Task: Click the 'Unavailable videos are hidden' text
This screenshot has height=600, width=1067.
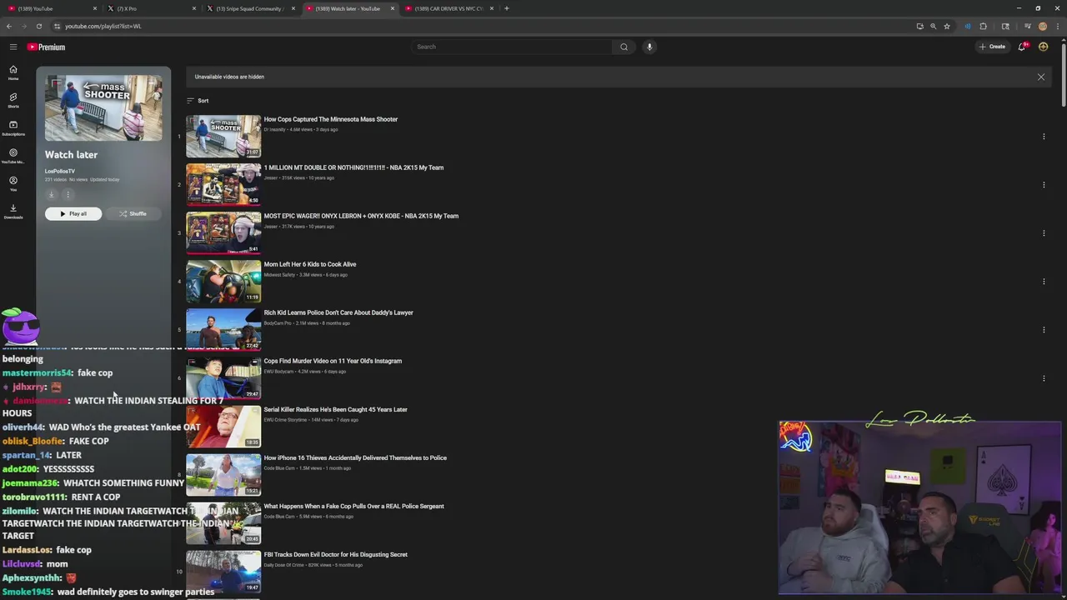Action: pyautogui.click(x=229, y=77)
